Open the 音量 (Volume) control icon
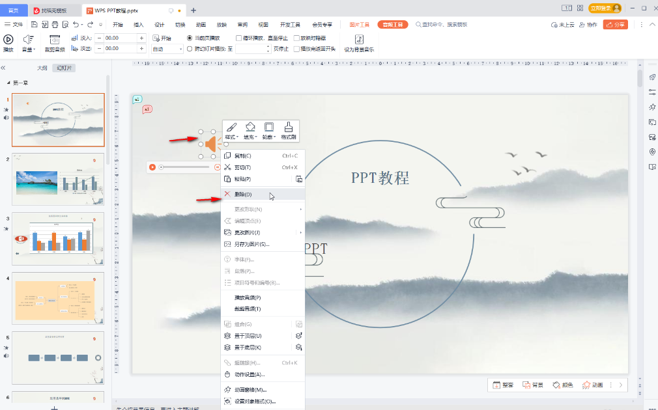 point(29,40)
